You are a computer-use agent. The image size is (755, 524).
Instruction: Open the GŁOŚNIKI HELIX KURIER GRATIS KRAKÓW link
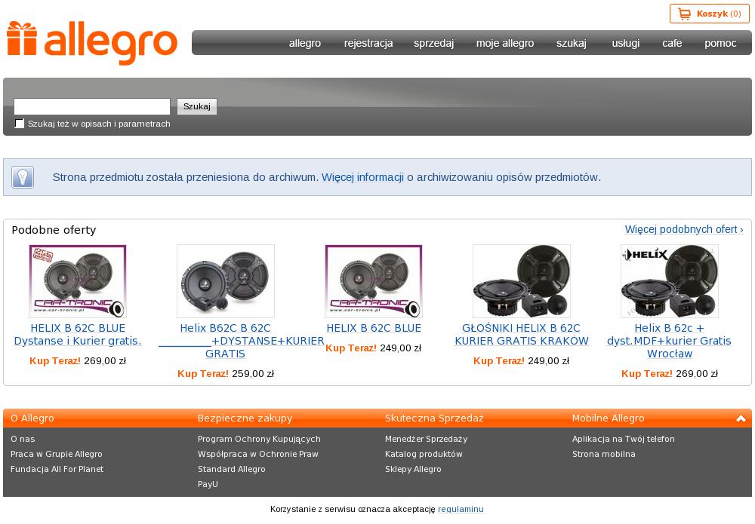coord(522,335)
